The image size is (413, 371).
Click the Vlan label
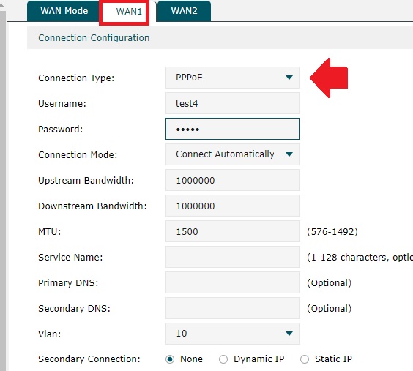(x=50, y=334)
